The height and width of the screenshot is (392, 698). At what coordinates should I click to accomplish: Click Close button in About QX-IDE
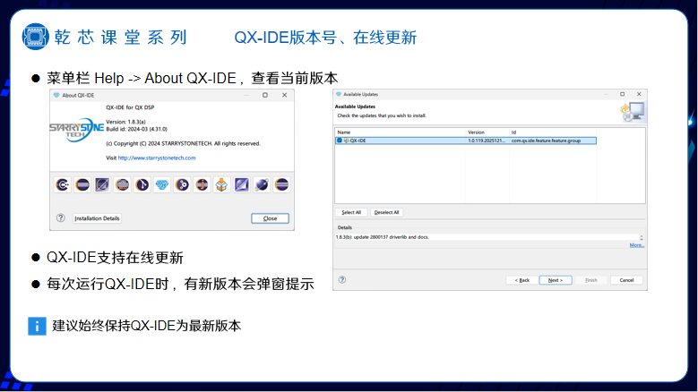[271, 218]
